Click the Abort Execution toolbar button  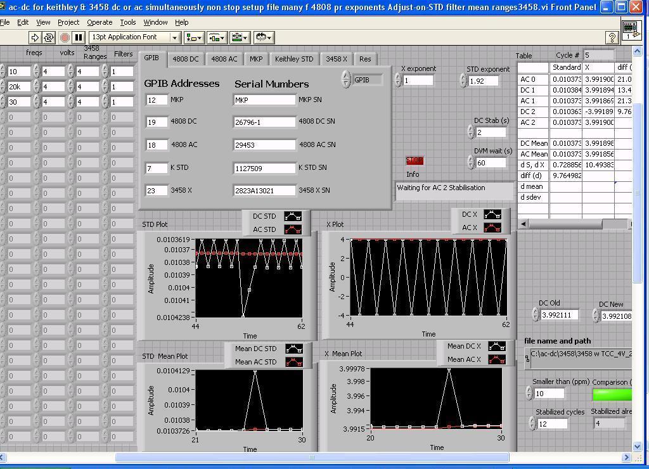click(65, 37)
